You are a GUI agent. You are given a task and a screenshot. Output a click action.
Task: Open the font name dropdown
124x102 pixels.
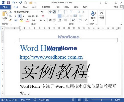pos(39,12)
